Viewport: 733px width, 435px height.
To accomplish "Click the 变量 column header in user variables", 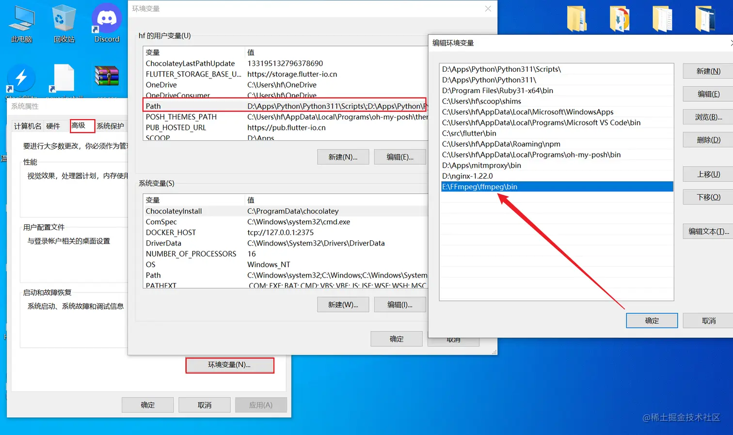I will coord(194,52).
